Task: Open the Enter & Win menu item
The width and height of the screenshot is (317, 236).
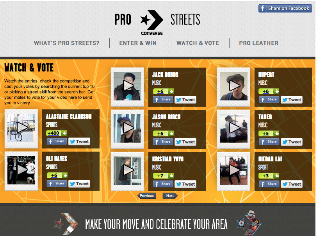Action: (x=138, y=43)
